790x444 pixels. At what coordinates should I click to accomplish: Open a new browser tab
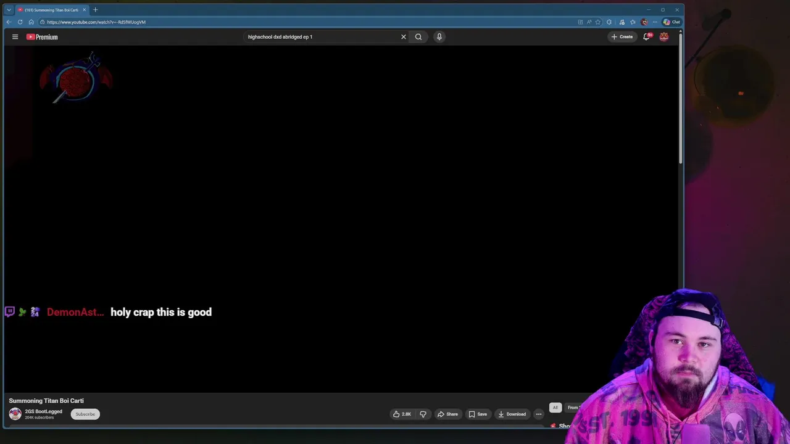(95, 10)
